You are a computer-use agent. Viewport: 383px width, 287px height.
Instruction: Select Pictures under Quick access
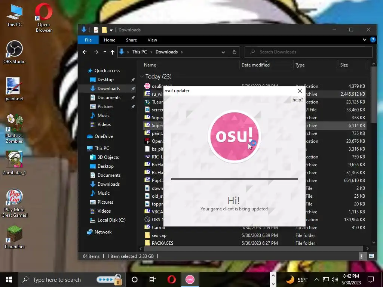105,107
